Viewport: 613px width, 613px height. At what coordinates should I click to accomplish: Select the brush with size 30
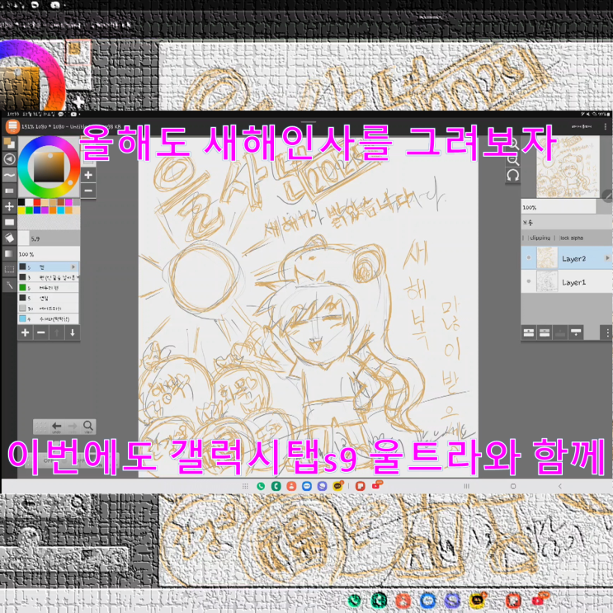point(49,309)
